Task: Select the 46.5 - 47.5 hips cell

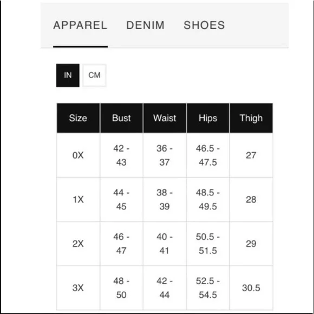Action: (x=208, y=155)
